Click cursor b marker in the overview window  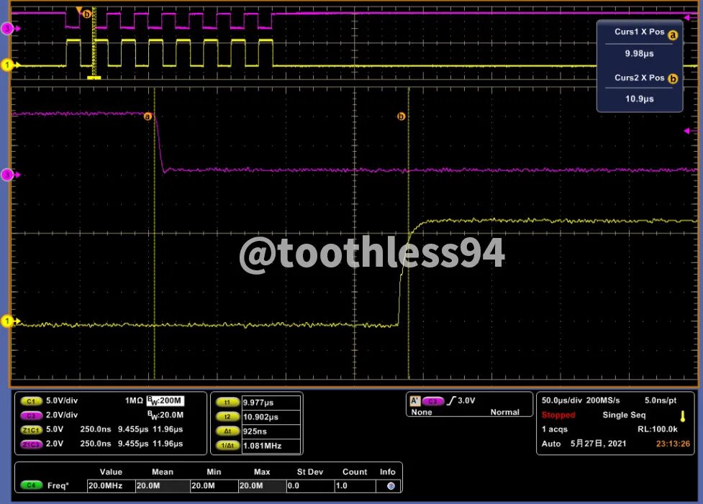click(87, 14)
